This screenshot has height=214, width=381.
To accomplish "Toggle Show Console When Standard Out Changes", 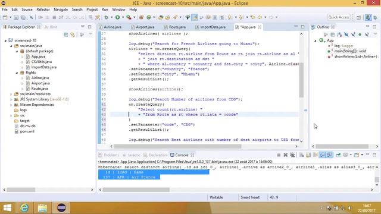I will pyautogui.click(x=323, y=155).
